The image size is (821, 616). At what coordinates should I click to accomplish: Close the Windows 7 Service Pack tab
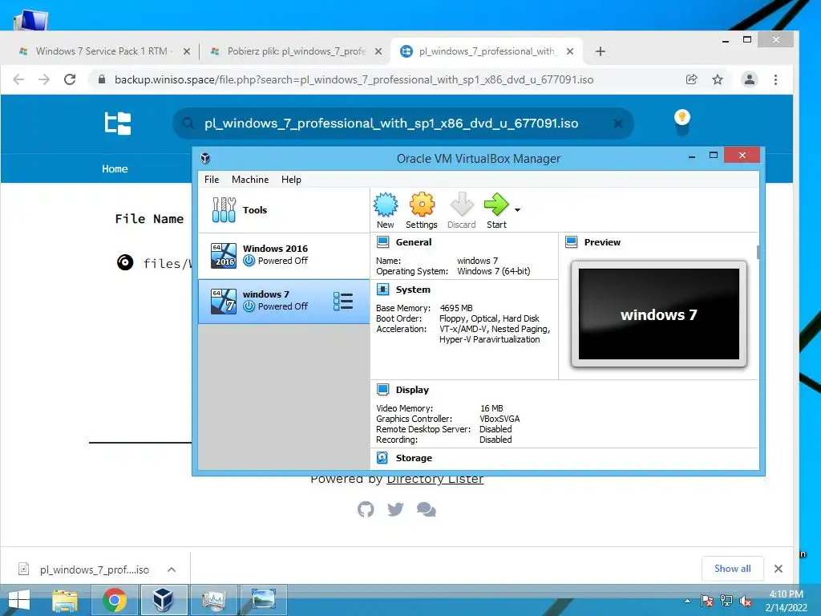point(186,51)
